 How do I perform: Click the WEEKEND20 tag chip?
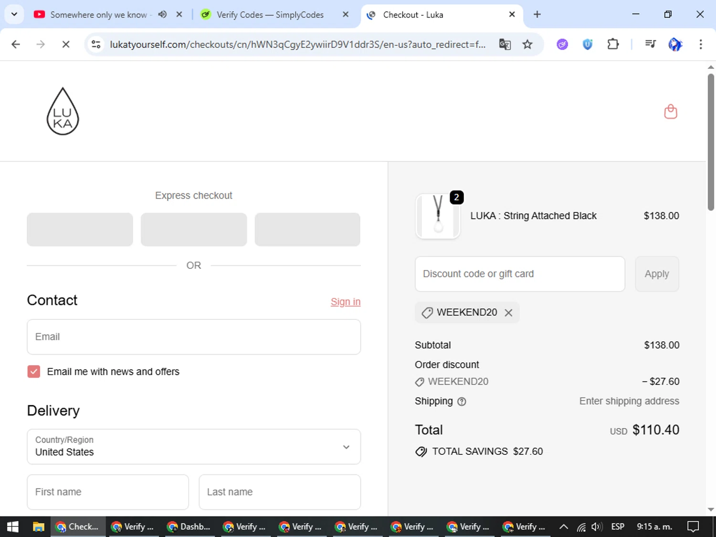(x=467, y=313)
